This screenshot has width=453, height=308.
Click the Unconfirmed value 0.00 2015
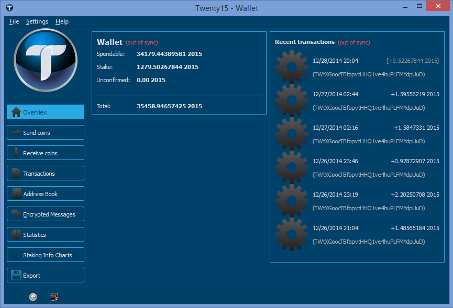pos(151,80)
